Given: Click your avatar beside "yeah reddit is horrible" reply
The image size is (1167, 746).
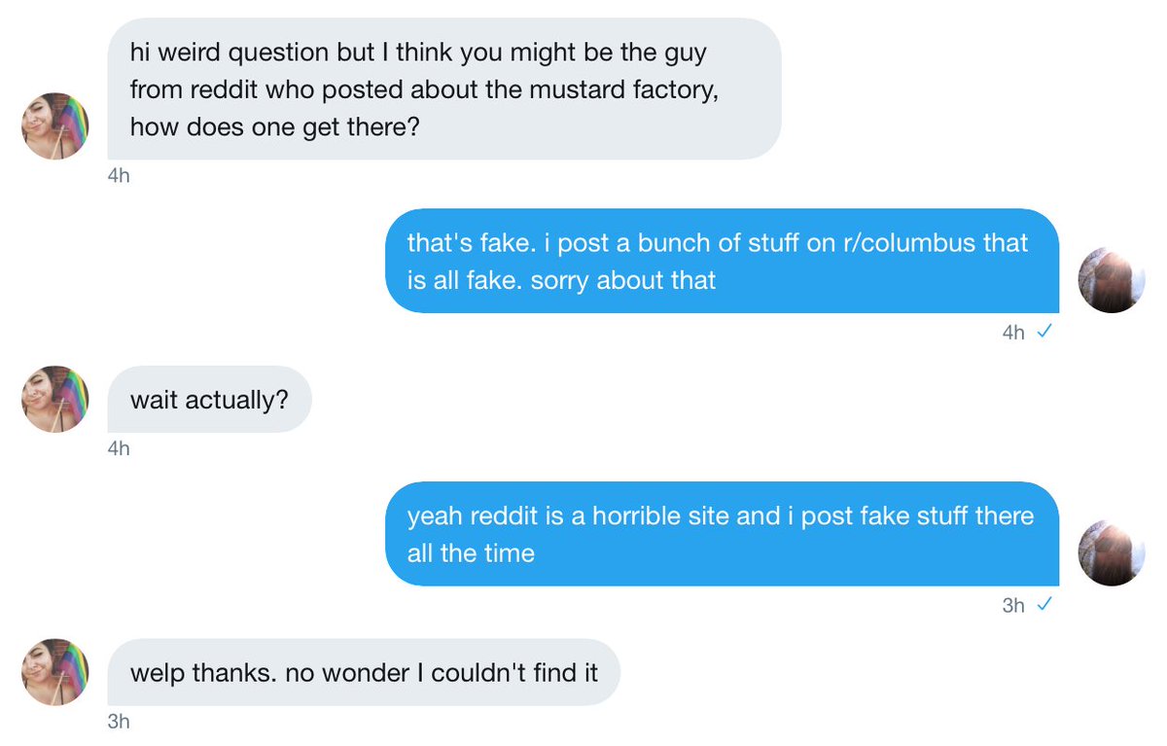Looking at the screenshot, I should [x=1113, y=552].
